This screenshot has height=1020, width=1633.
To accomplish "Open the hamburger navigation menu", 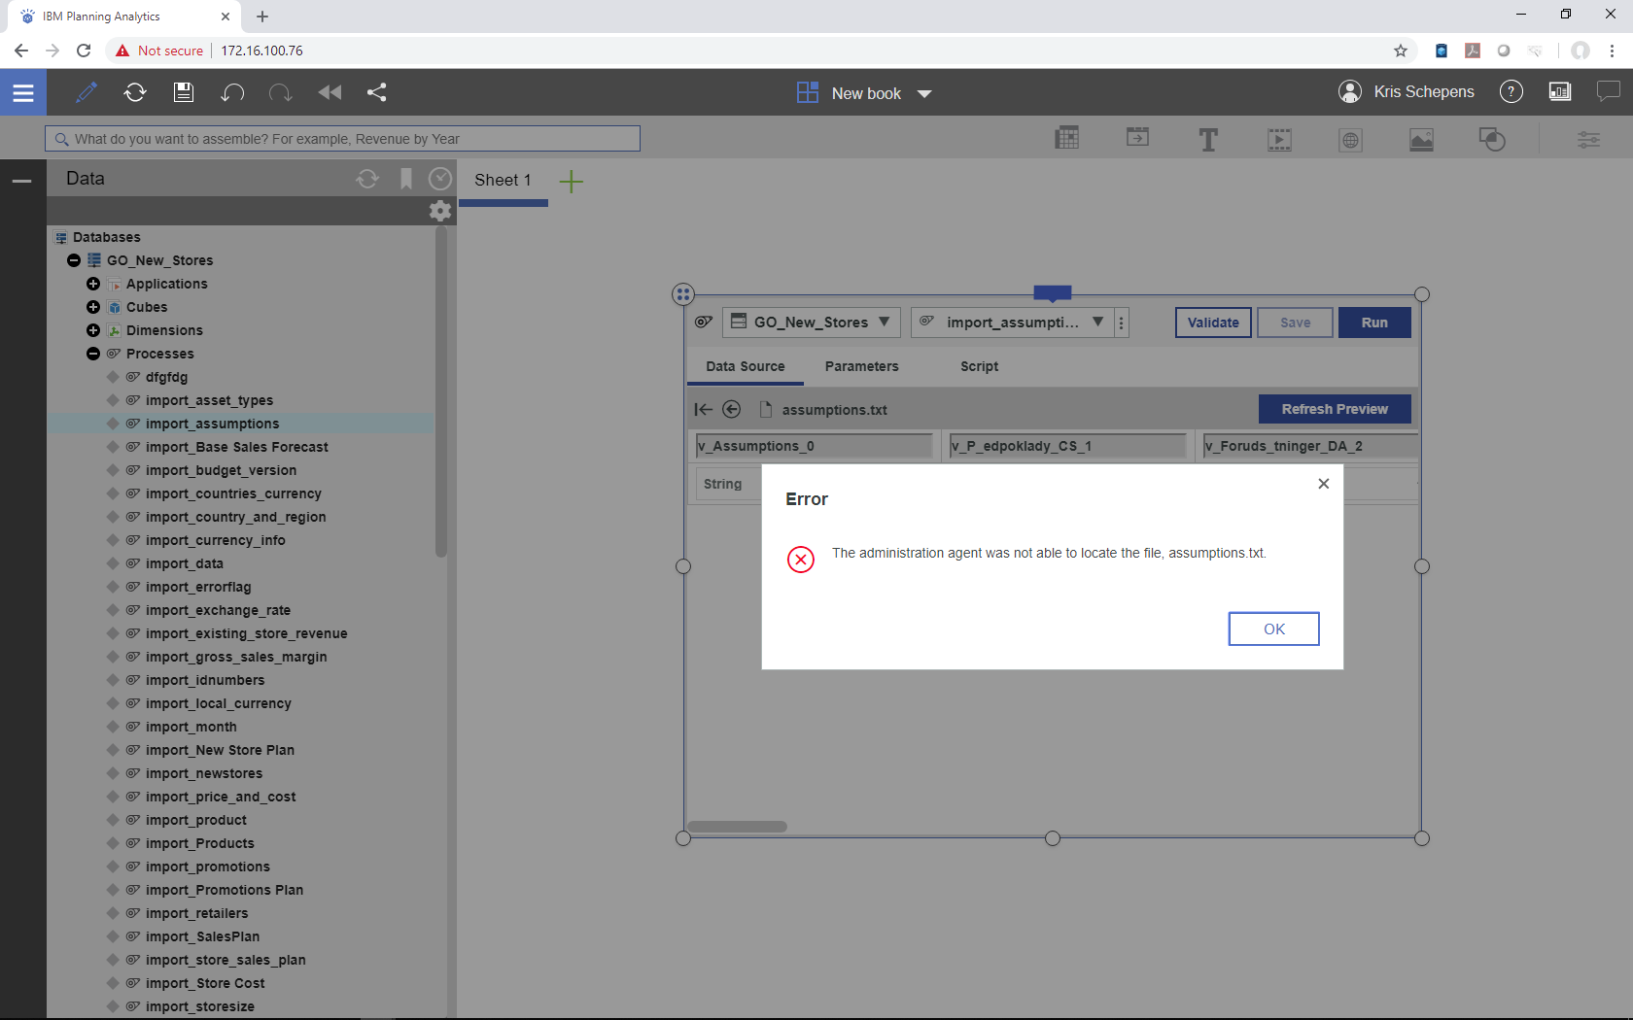I will [x=23, y=92].
